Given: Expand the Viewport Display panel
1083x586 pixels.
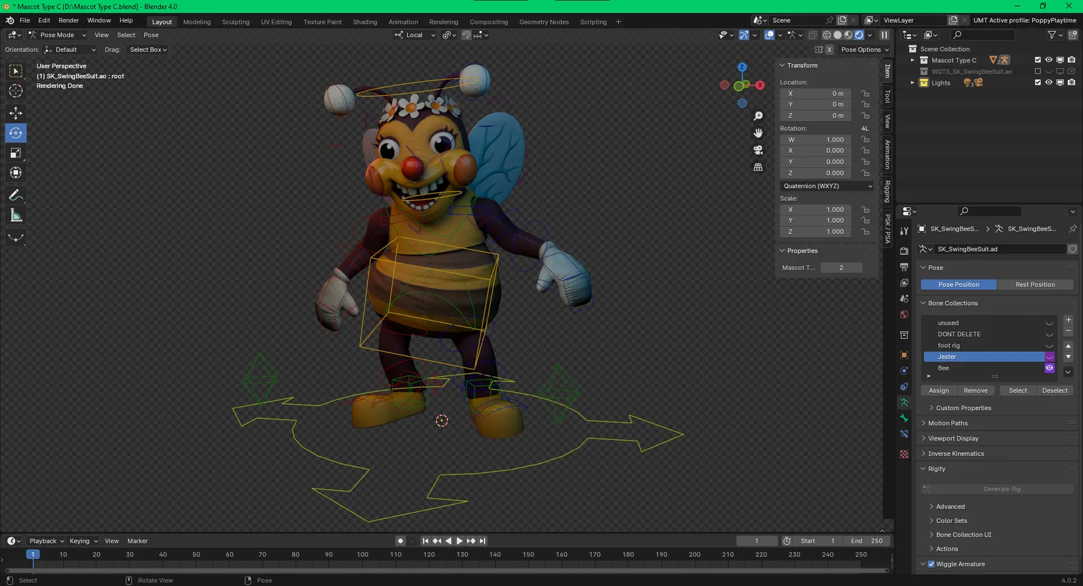Looking at the screenshot, I should tap(953, 438).
